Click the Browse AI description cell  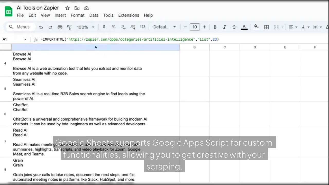coord(96,63)
